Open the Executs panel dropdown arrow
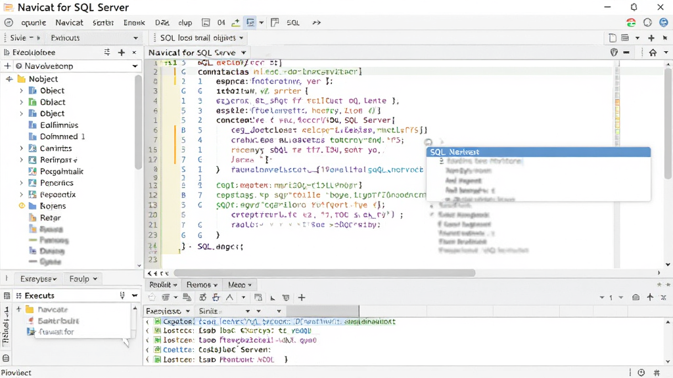673x378 pixels. click(134, 296)
